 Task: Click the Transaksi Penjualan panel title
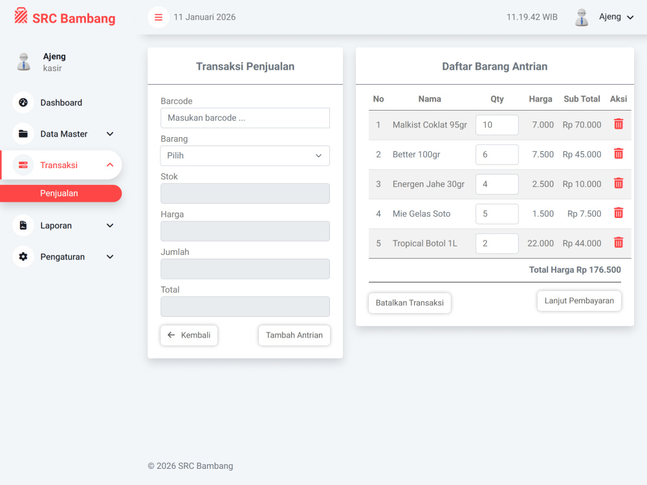pyautogui.click(x=245, y=67)
